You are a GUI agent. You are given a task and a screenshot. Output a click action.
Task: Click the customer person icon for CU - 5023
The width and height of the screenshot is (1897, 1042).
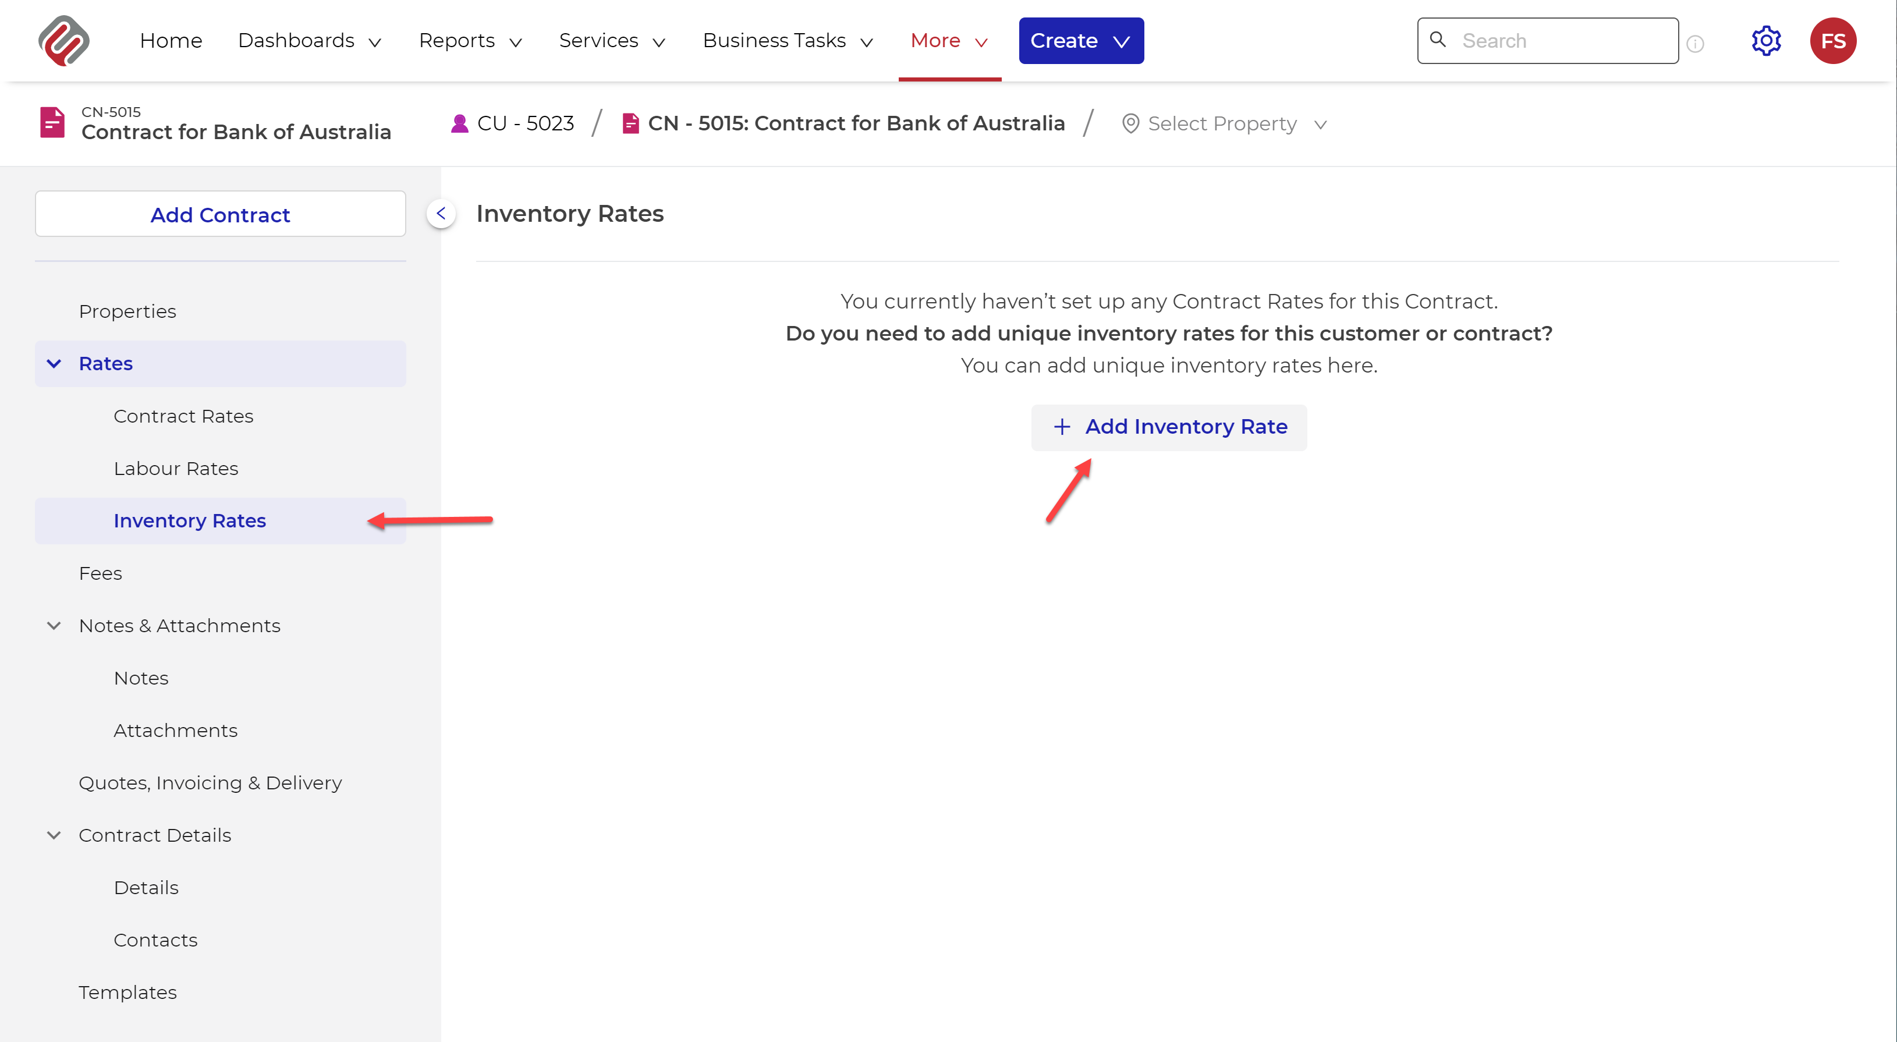click(459, 123)
